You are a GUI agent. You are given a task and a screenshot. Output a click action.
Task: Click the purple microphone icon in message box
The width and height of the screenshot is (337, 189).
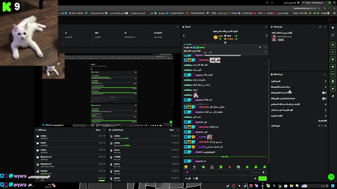point(187,172)
